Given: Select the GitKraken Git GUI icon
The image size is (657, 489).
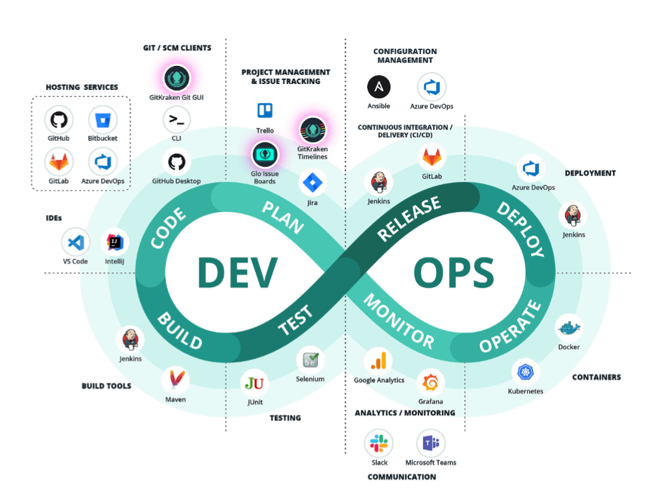Looking at the screenshot, I should tap(177, 77).
